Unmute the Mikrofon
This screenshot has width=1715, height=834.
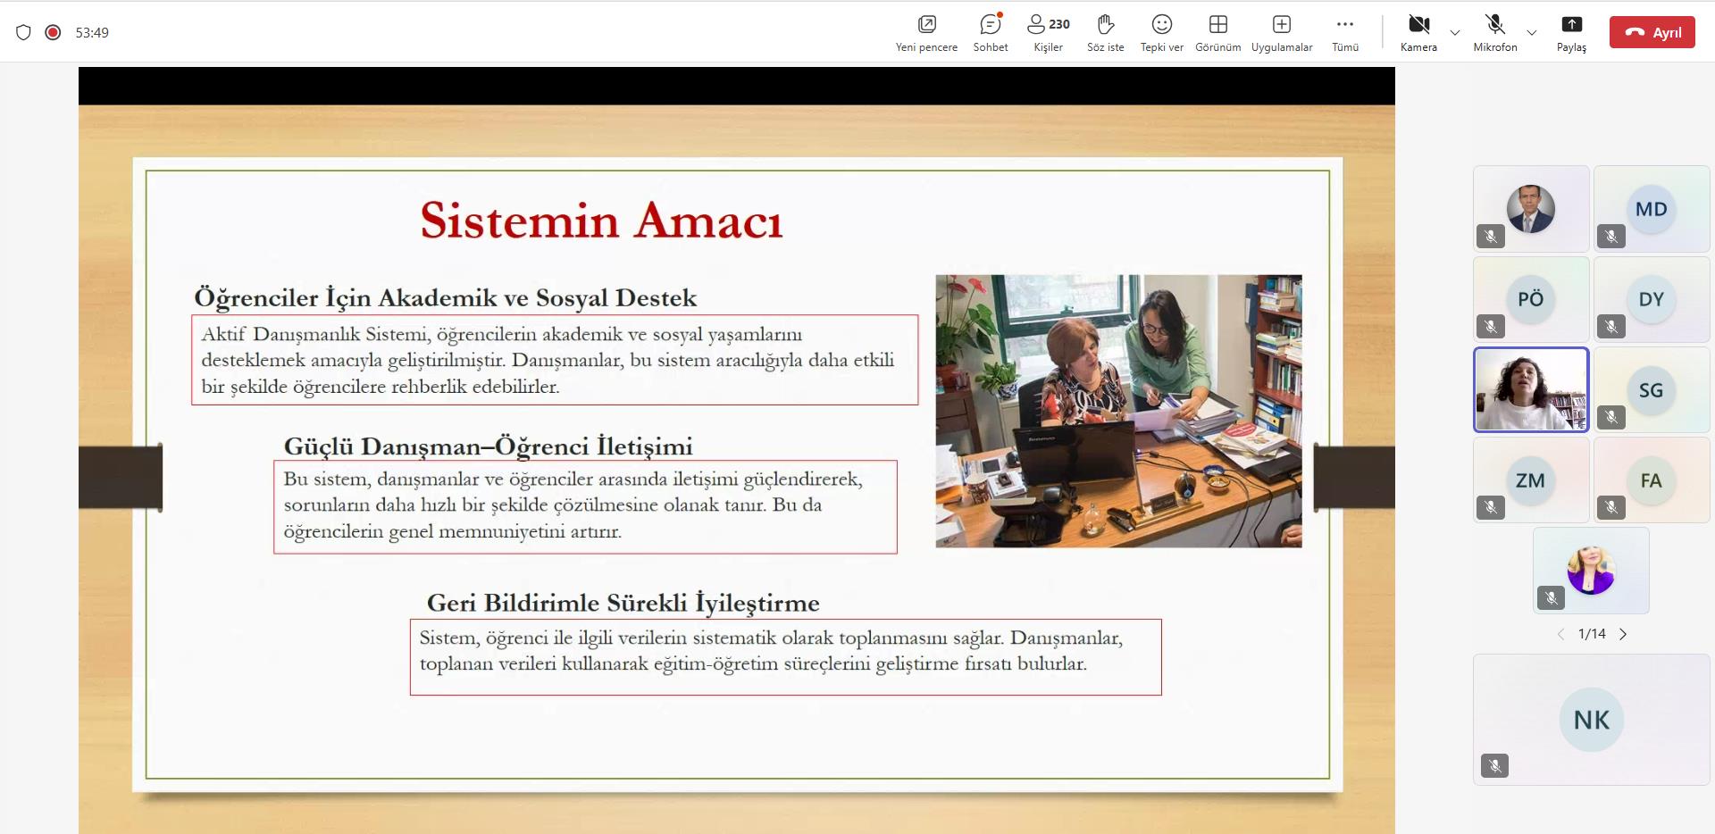[x=1494, y=32]
